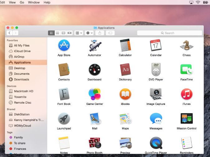
Task: Click the Search field
Action: pos(169,33)
